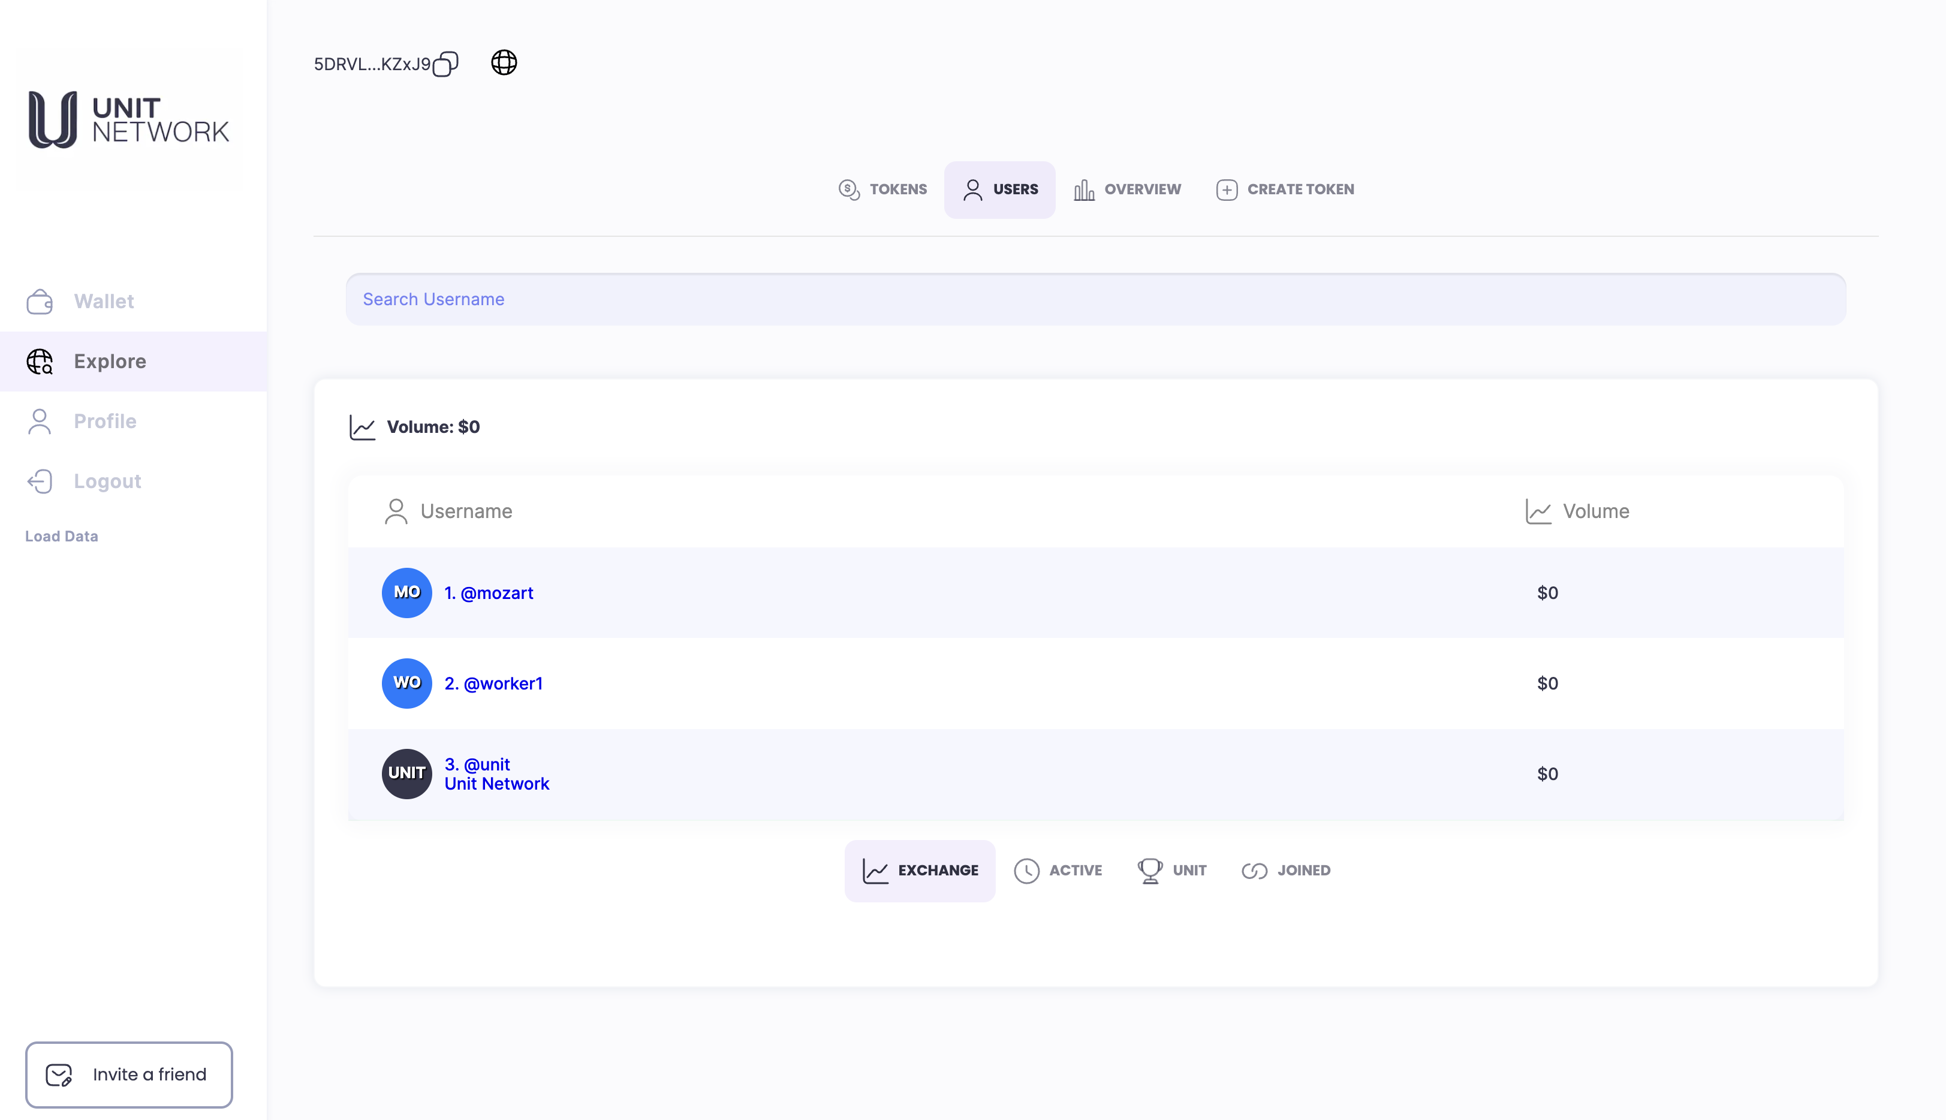Switch to the Tokens tab
1946x1120 pixels.
click(x=882, y=189)
